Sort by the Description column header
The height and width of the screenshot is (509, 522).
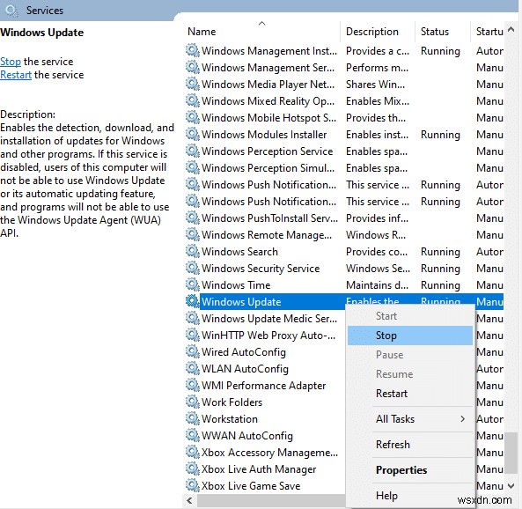[378, 32]
